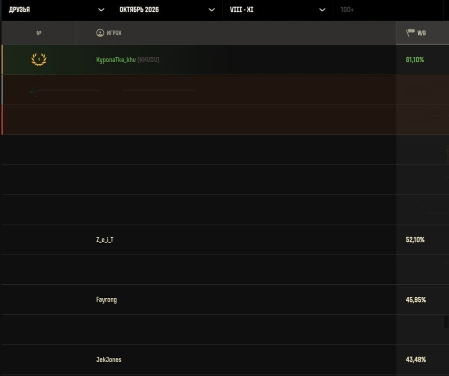The width and height of the screenshot is (449, 376).
Task: Select player JekJones
Action: 109,359
